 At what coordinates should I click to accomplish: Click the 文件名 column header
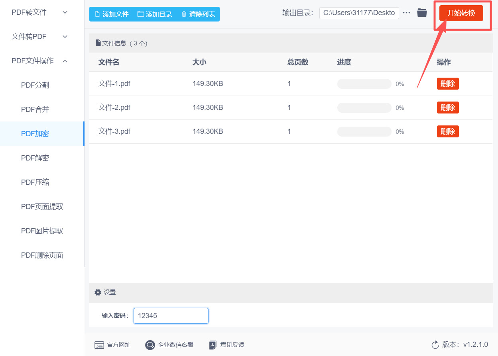pos(109,62)
